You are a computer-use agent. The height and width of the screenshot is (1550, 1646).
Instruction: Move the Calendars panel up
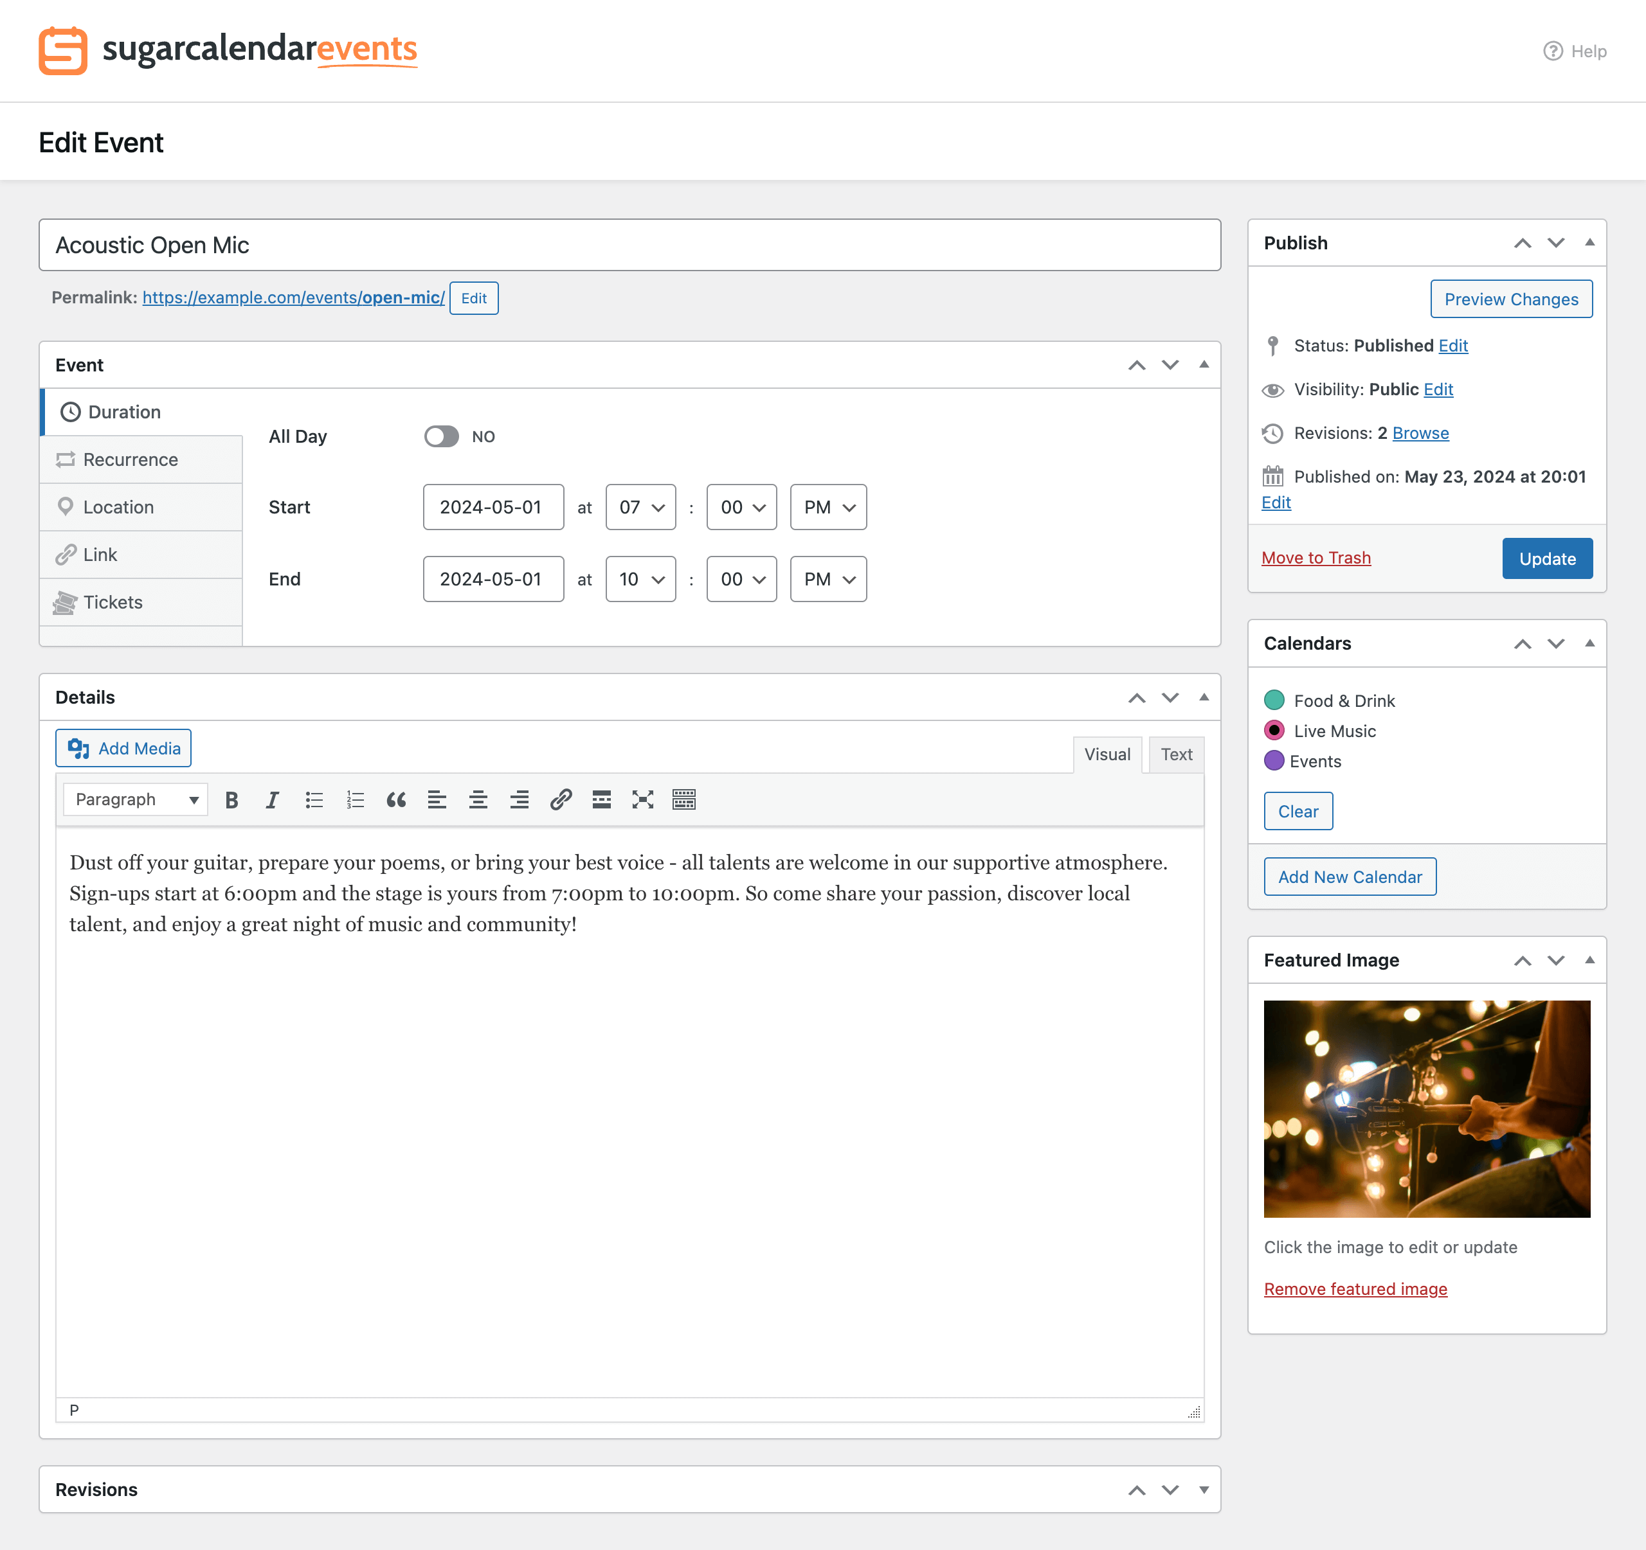pos(1523,644)
